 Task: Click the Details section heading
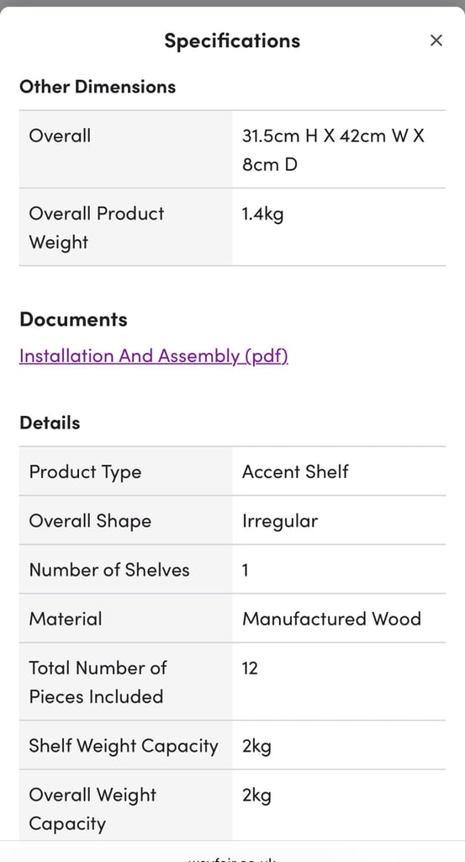pyautogui.click(x=50, y=423)
